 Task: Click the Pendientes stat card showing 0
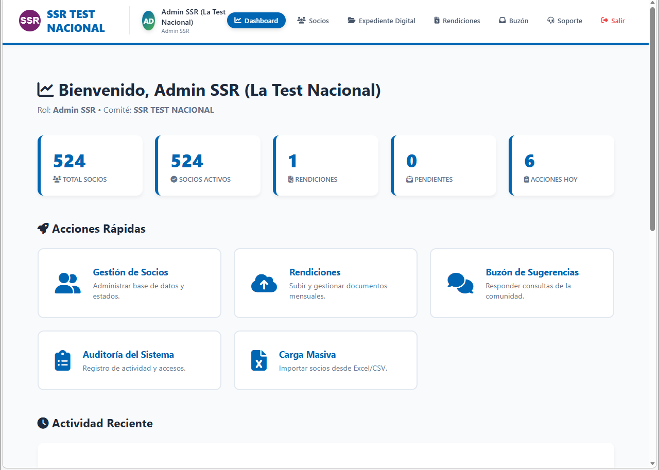pyautogui.click(x=443, y=165)
